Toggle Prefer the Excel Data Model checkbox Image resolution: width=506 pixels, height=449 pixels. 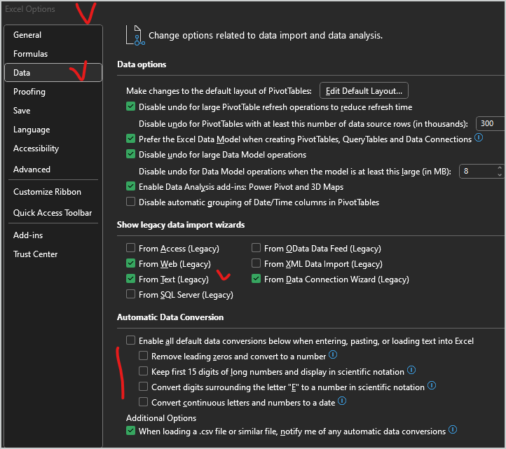coord(130,139)
